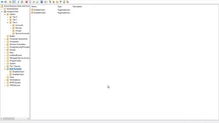Viewport: 219px width, 123px height.
Task: Click the red X Delete icon
Action: (27, 2)
